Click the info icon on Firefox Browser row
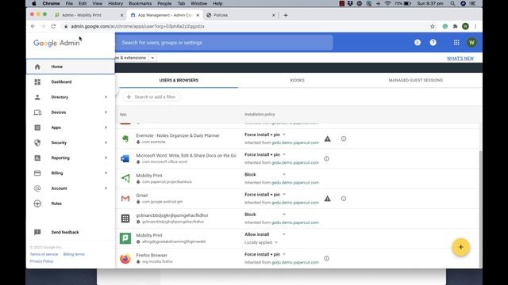Screen dimensions: 508x285 point(326,258)
